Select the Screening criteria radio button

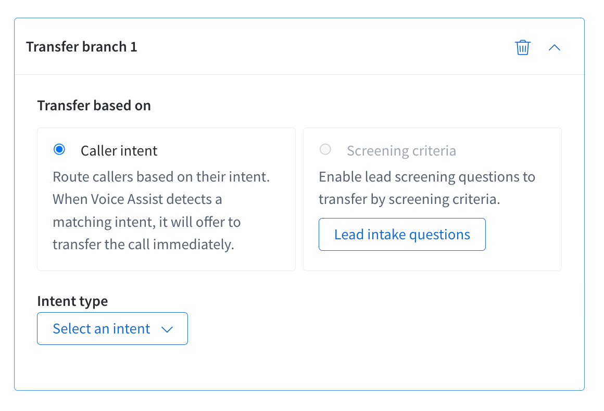pyautogui.click(x=325, y=149)
